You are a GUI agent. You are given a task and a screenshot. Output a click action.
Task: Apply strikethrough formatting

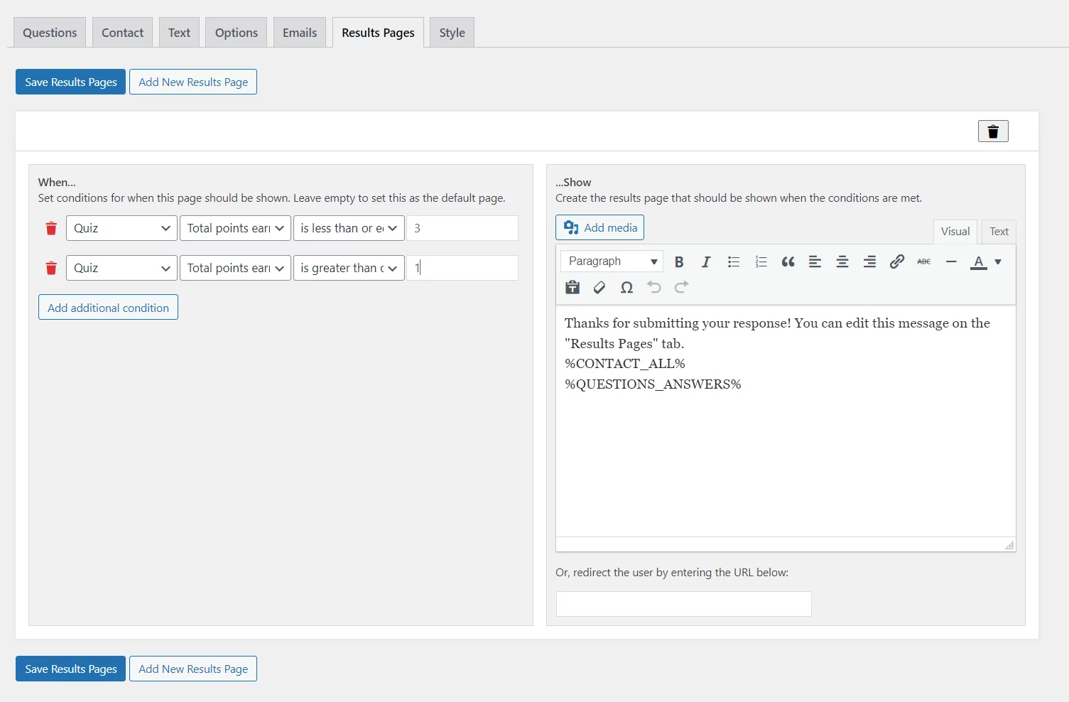[x=924, y=261]
